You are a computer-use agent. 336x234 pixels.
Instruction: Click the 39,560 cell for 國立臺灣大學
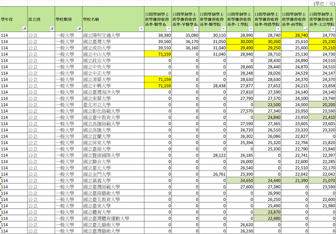pos(158,41)
